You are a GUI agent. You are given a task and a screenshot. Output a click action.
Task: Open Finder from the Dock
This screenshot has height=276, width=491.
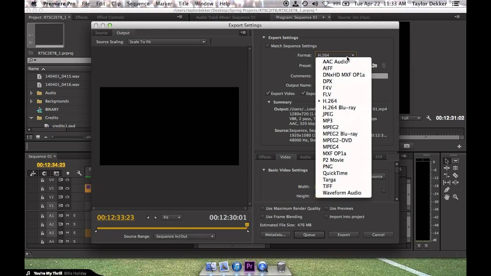click(211, 266)
